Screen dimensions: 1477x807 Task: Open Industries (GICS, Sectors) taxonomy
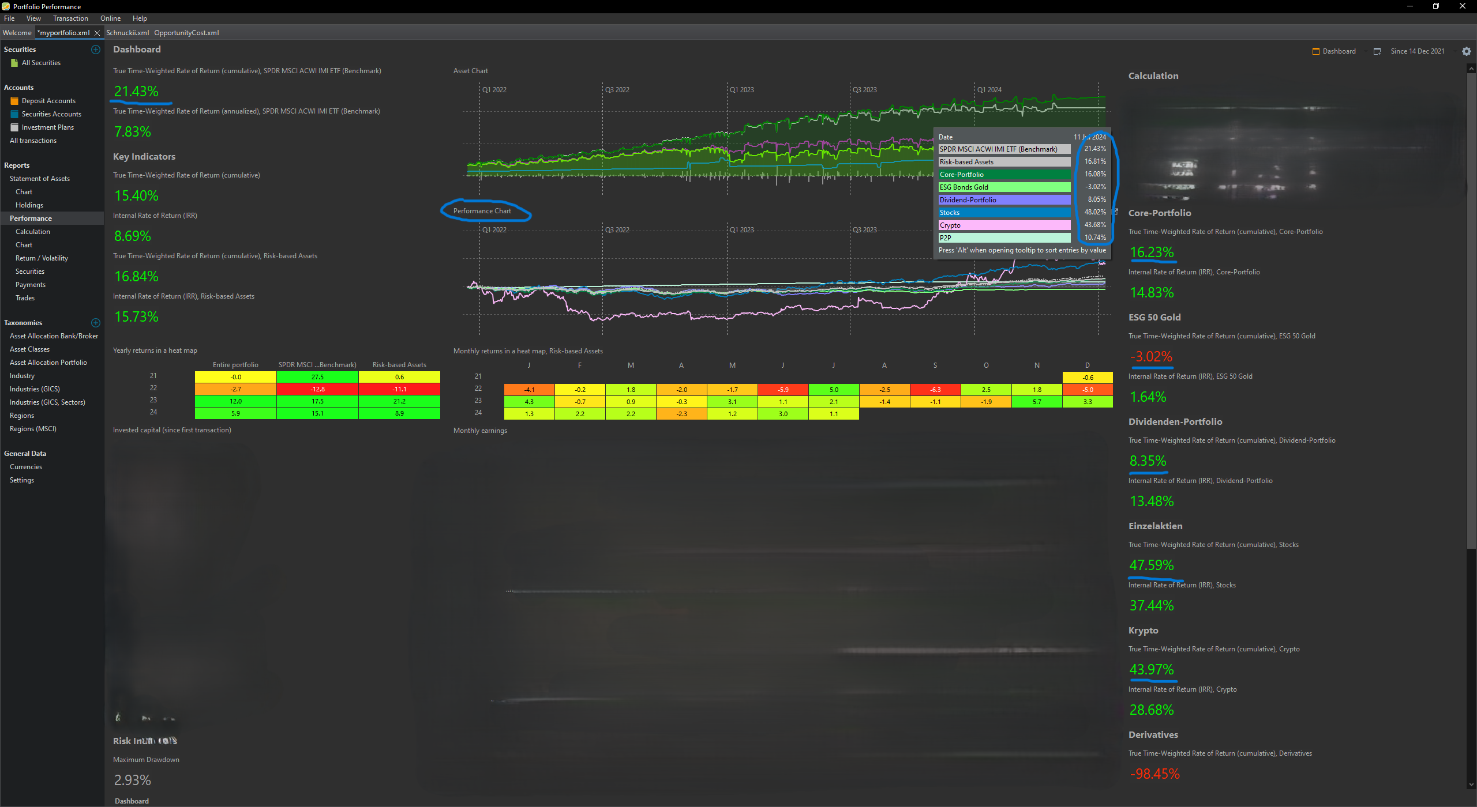47,402
